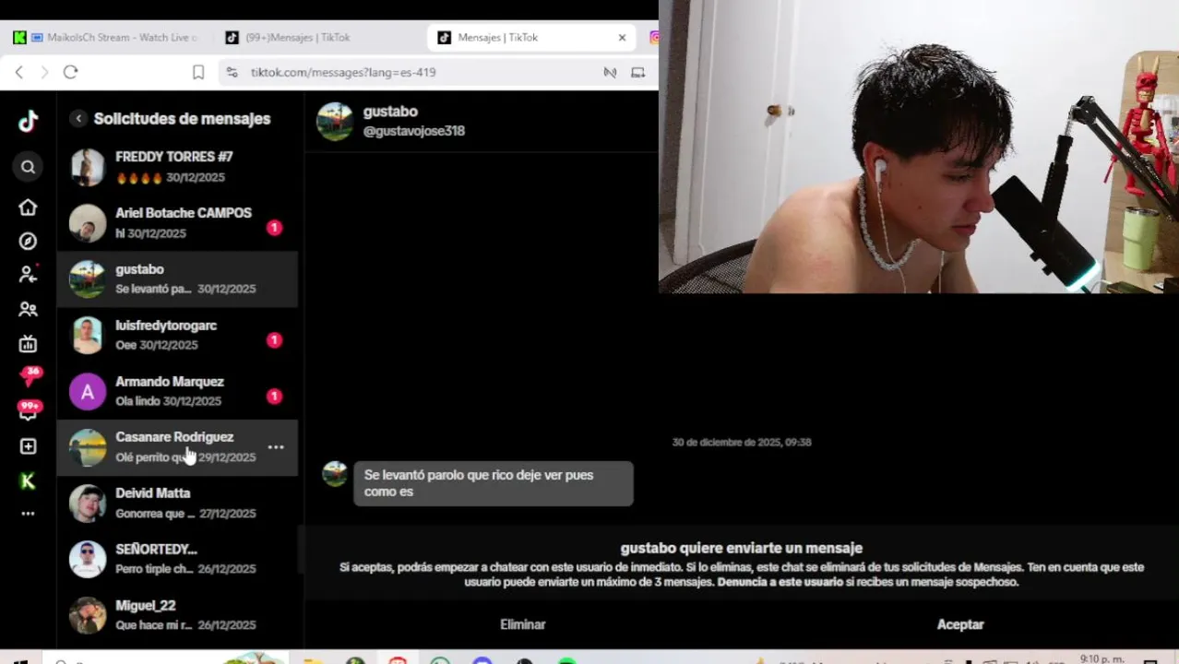This screenshot has height=664, width=1179.
Task: Open the SEÑORTEDY... message request
Action: pyautogui.click(x=177, y=559)
